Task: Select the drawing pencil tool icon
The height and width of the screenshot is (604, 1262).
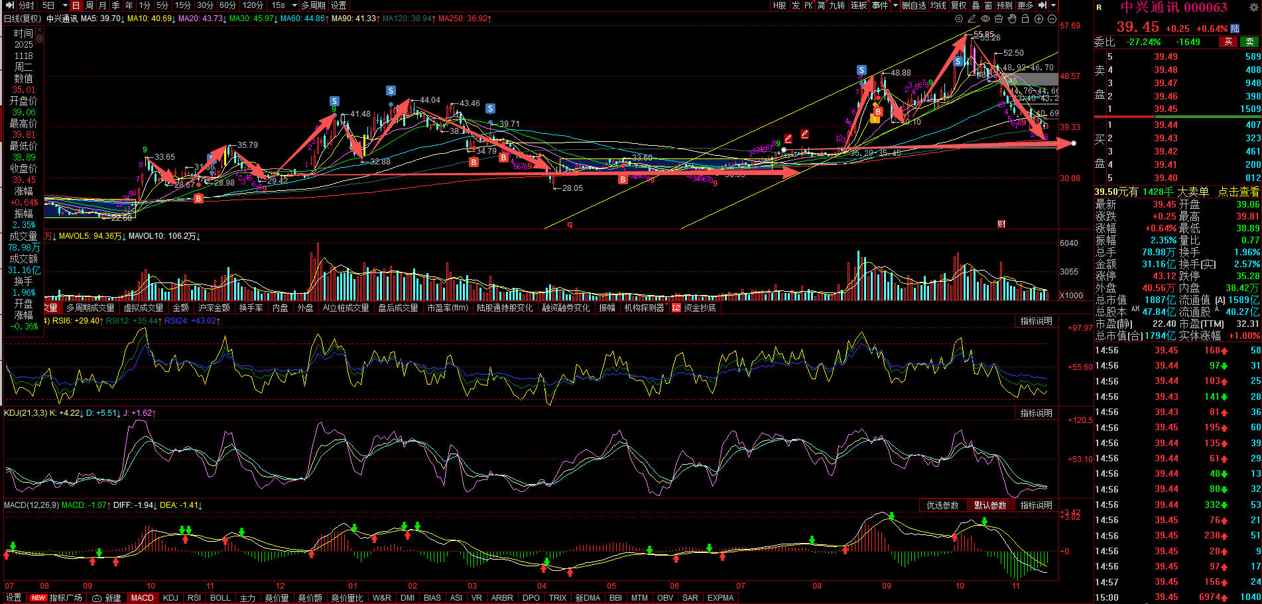Action: pyautogui.click(x=972, y=19)
